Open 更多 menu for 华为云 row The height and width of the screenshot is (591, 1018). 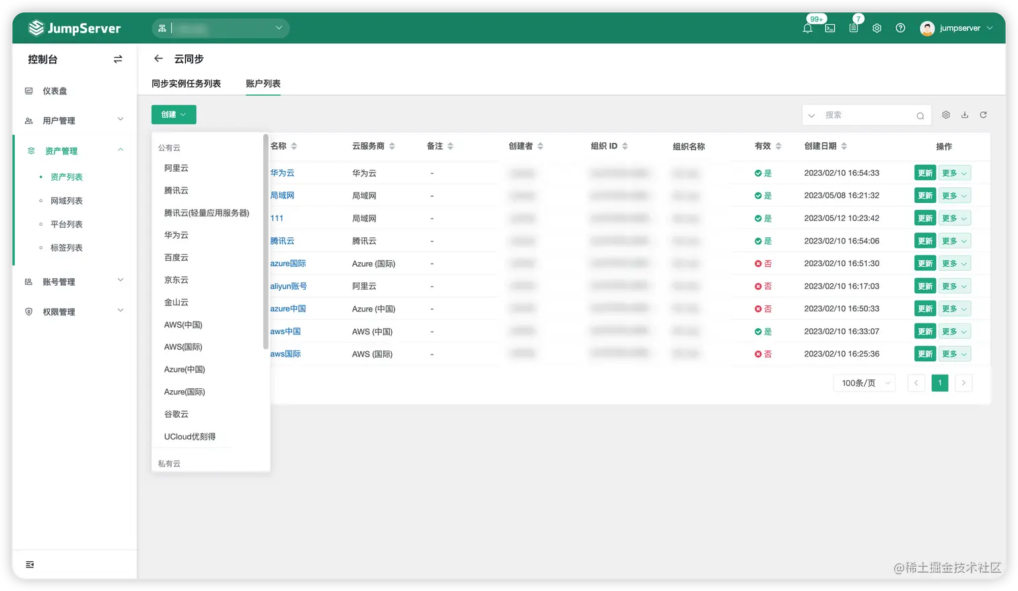(955, 173)
